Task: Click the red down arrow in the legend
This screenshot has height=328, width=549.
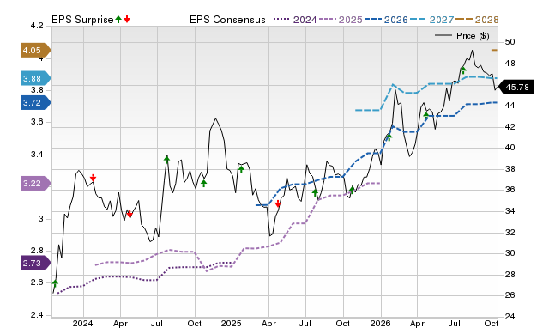Action: tap(127, 19)
